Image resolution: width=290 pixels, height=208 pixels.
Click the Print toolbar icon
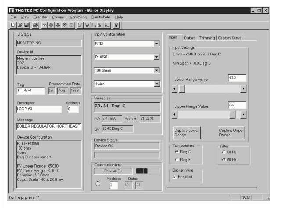coord(35,25)
